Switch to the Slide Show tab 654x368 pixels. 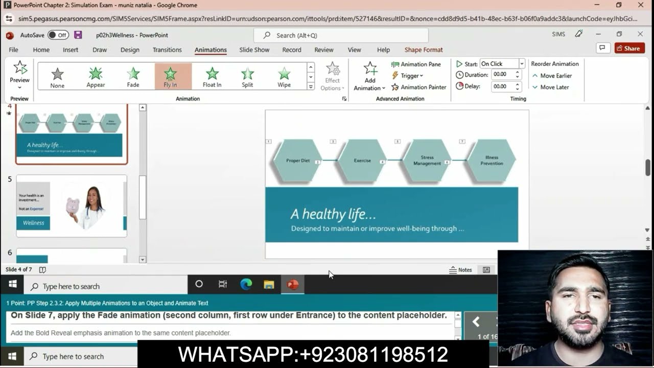(x=254, y=50)
